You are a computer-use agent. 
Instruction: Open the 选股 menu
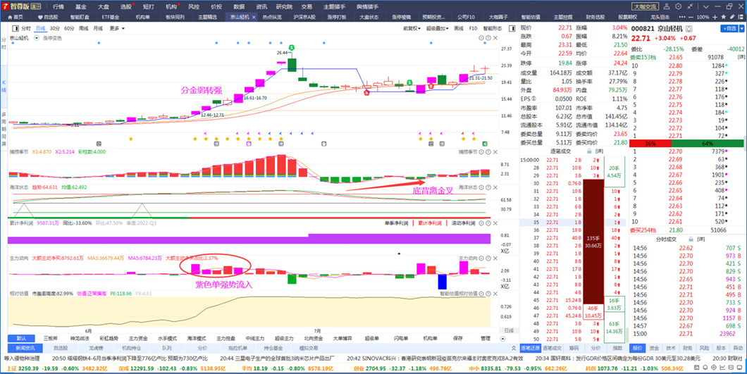pyautogui.click(x=125, y=6)
